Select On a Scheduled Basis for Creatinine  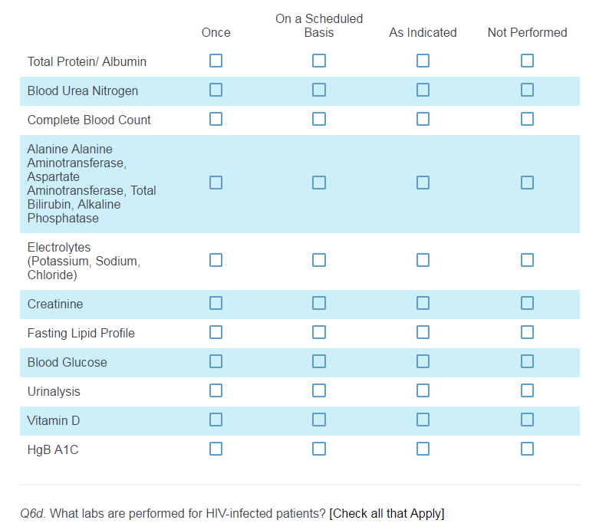(319, 303)
